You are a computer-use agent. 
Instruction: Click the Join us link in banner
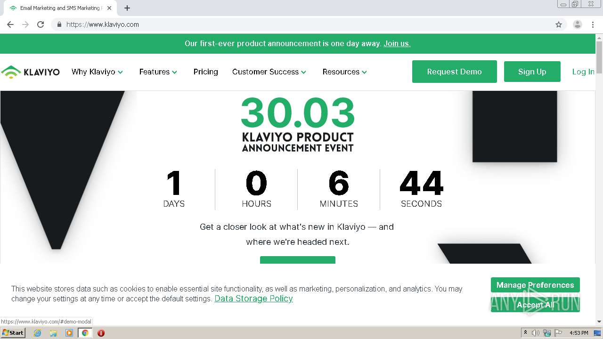[397, 44]
